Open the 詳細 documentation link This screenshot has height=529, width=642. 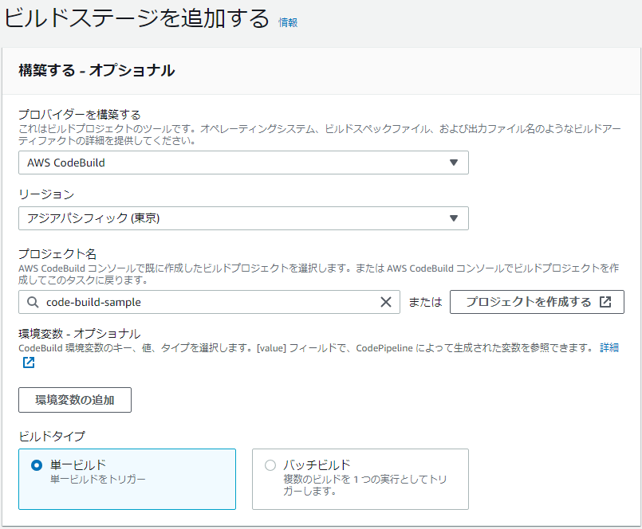click(609, 347)
